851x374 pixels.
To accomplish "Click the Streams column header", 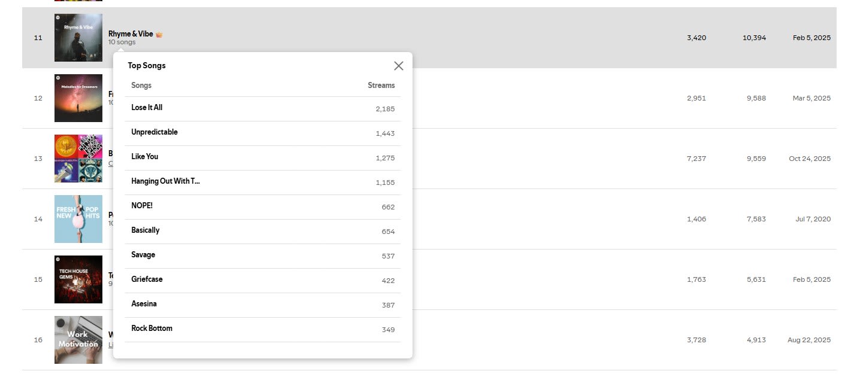I will click(x=381, y=86).
